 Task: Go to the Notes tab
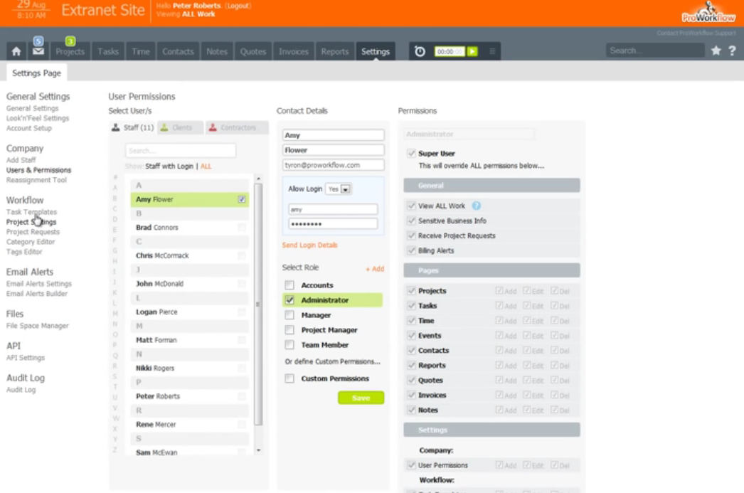click(217, 52)
